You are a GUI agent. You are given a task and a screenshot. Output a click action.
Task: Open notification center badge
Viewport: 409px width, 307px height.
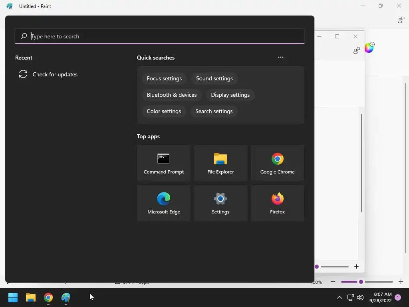(398, 297)
